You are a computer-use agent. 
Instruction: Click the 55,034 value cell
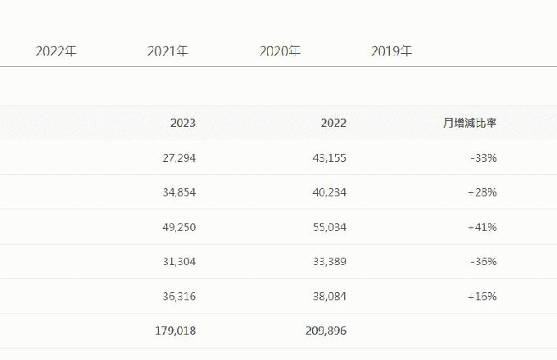pyautogui.click(x=330, y=227)
